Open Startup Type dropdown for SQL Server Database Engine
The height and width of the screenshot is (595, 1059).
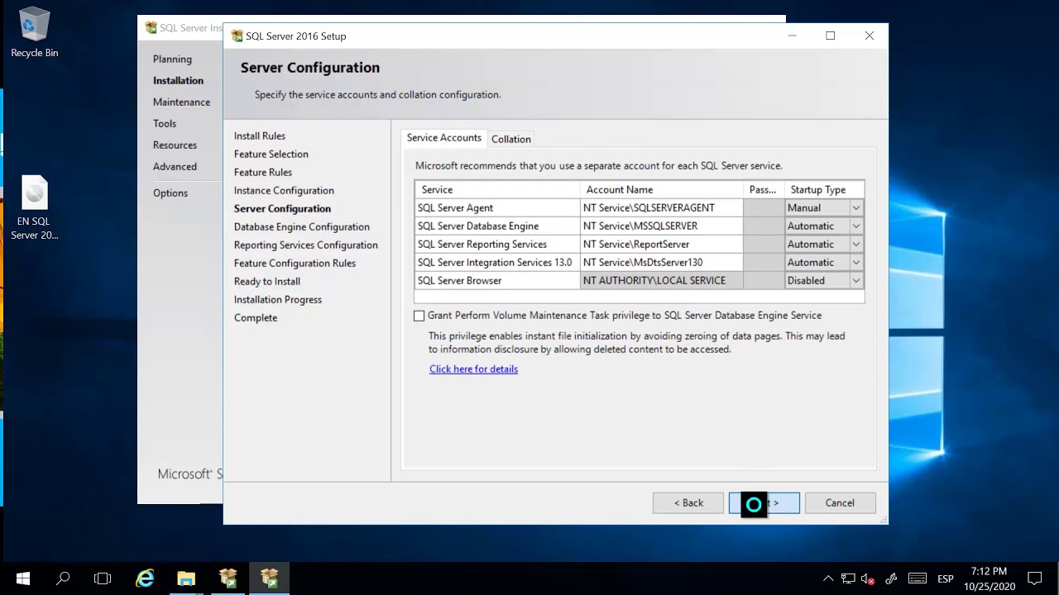(856, 226)
